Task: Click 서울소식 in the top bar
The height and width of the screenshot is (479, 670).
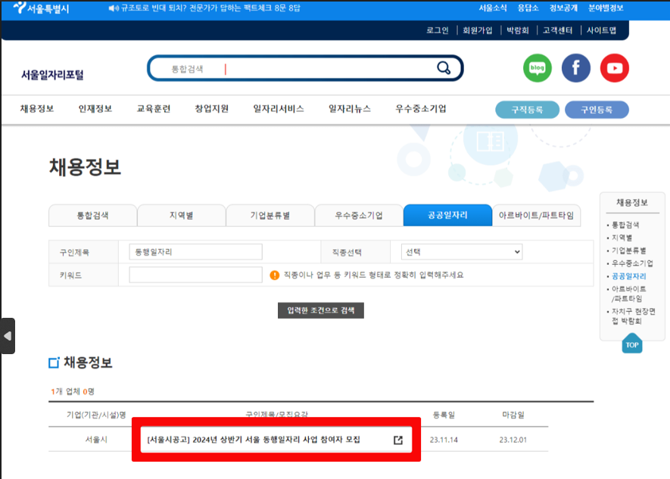Action: pyautogui.click(x=493, y=8)
